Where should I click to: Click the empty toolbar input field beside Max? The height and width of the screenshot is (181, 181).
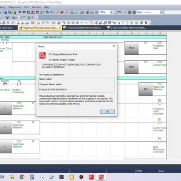[x=172, y=12]
